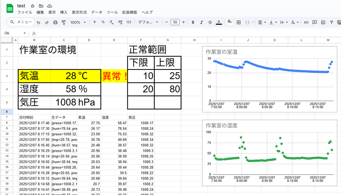Toggle strikethrough formatting

210,22
